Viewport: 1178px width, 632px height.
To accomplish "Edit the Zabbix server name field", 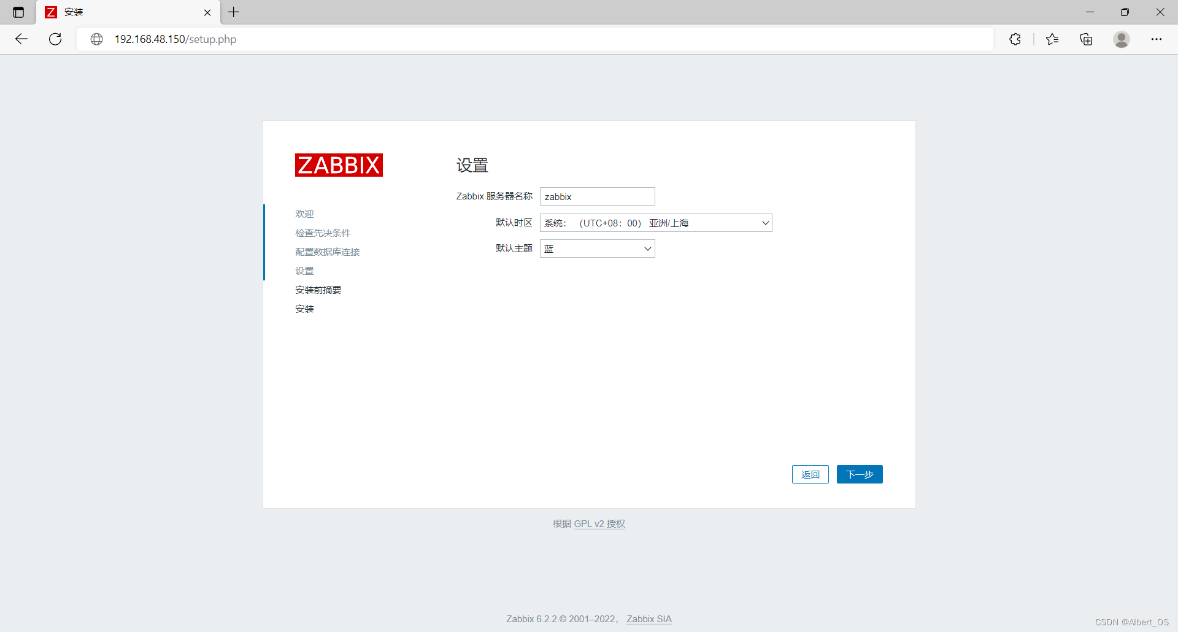I will (x=598, y=196).
